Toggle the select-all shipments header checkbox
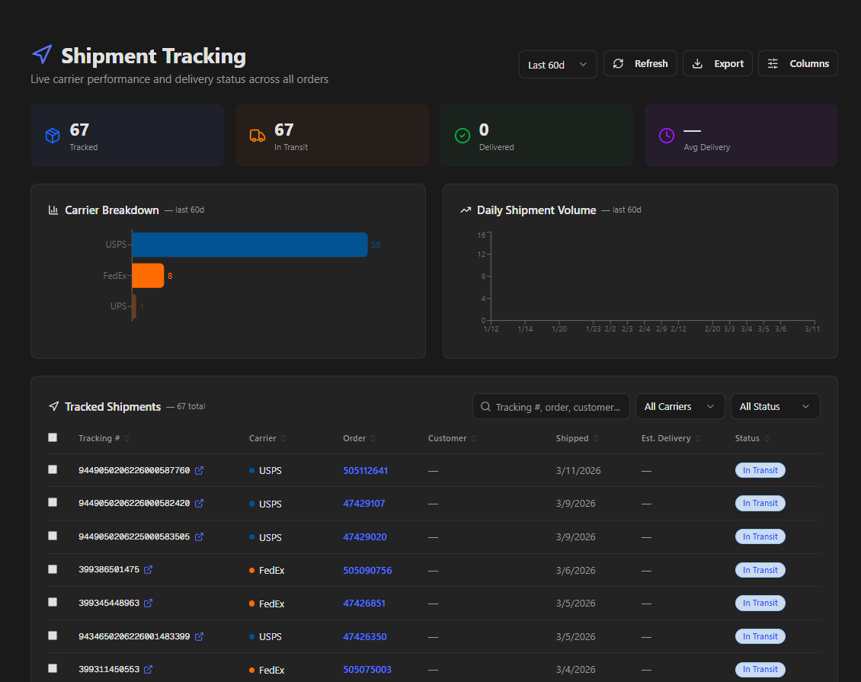The image size is (861, 682). [x=53, y=437]
